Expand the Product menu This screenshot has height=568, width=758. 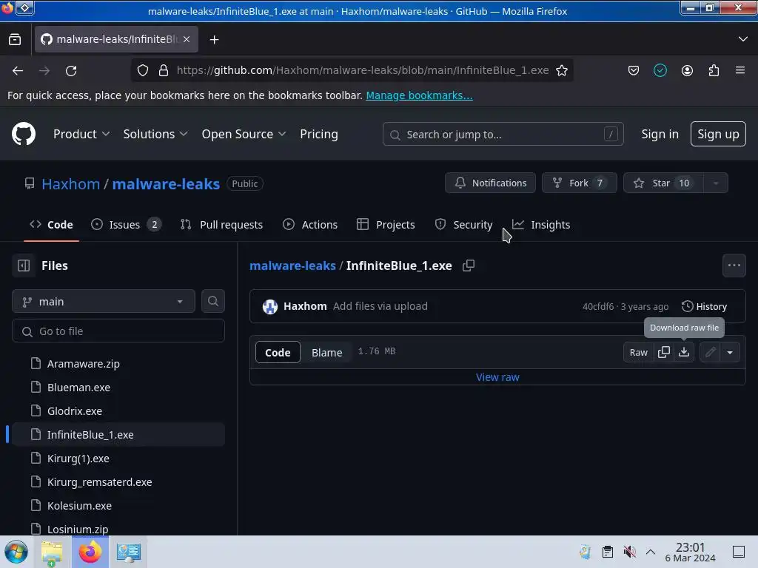[81, 135]
